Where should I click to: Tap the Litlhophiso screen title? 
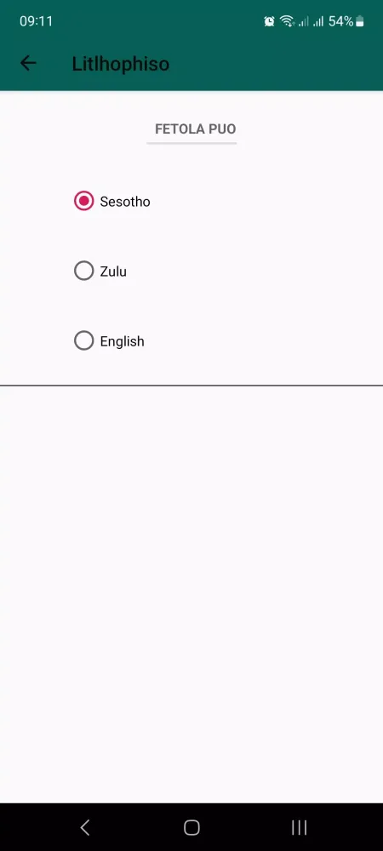pos(121,64)
